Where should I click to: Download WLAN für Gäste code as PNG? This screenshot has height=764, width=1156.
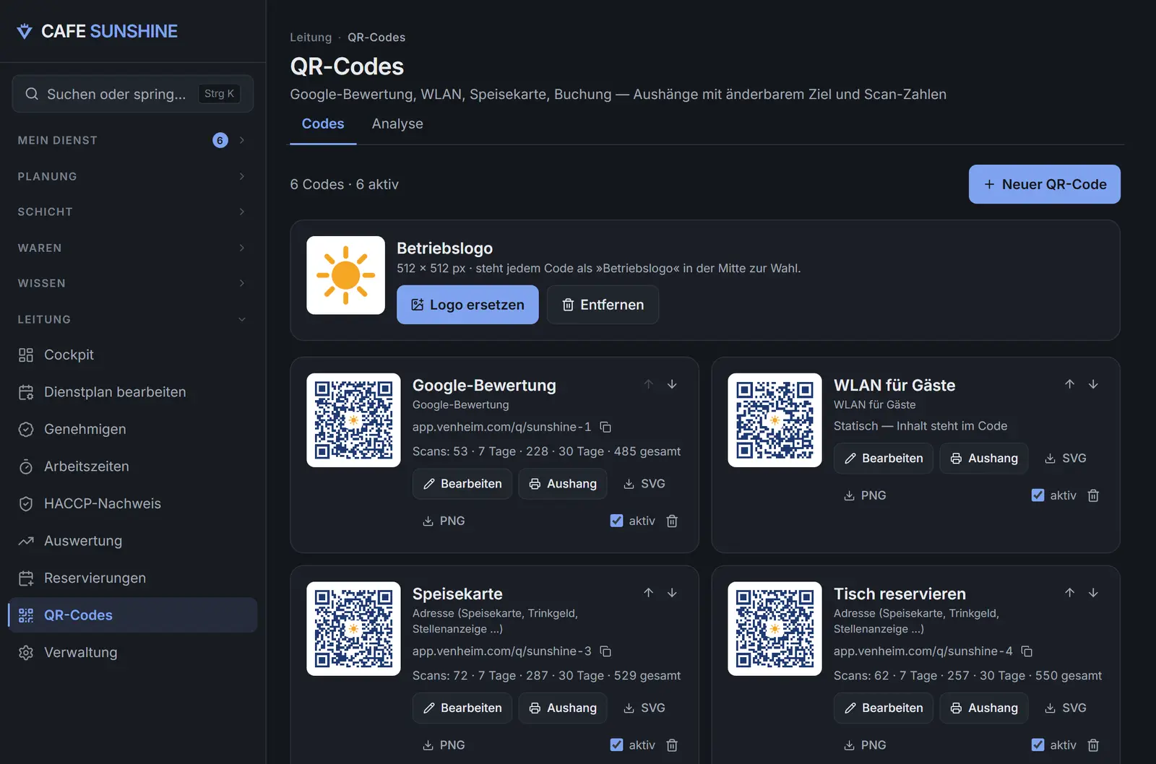pyautogui.click(x=865, y=495)
